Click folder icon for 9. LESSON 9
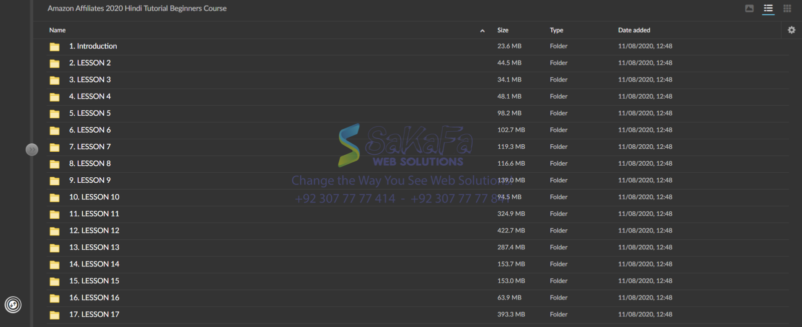The height and width of the screenshot is (327, 802). 55,181
